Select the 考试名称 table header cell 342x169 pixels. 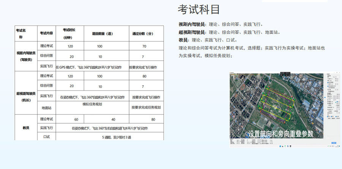pyautogui.click(x=21, y=33)
